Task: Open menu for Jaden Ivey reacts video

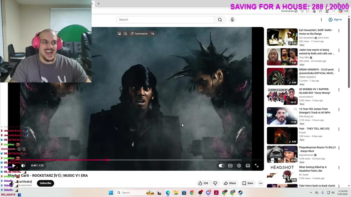Action: coord(339,50)
